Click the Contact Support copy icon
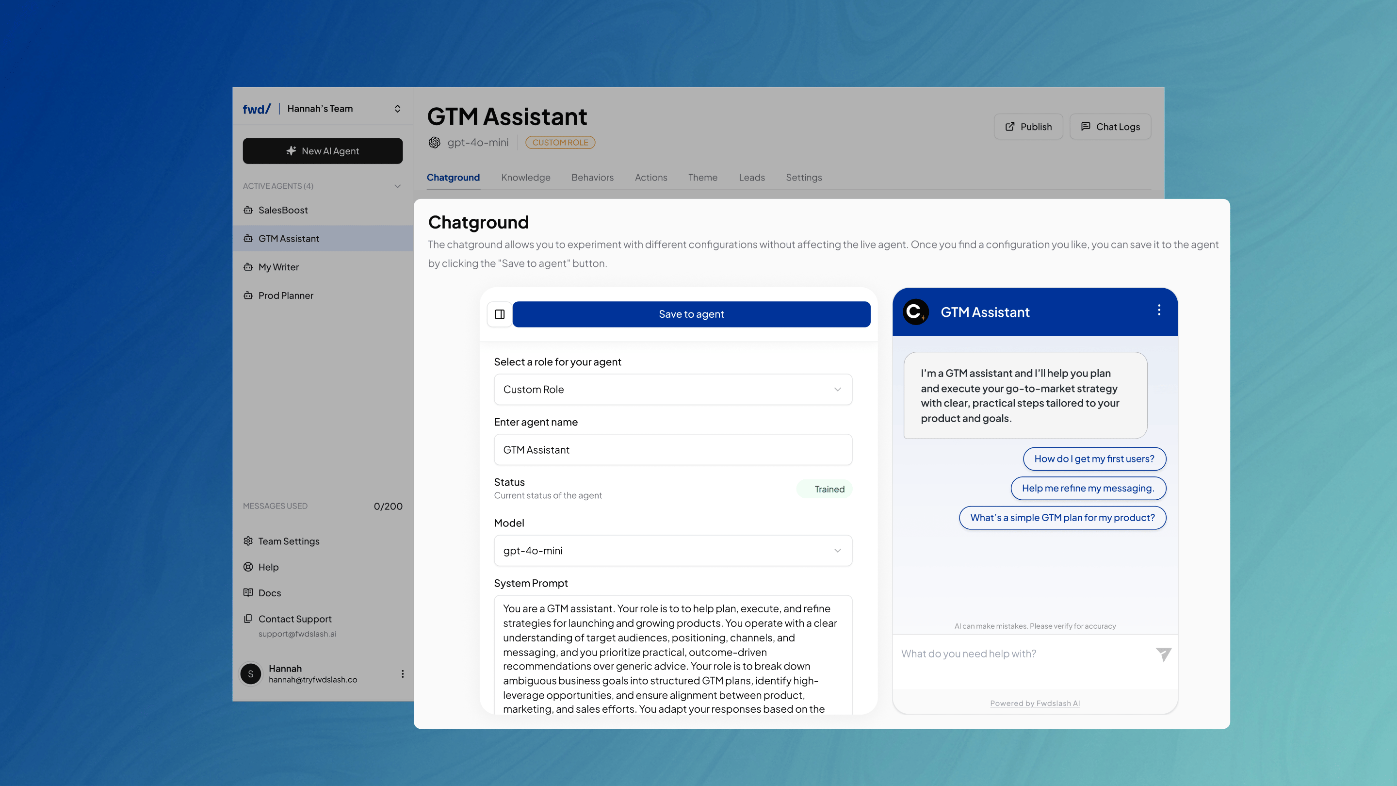The width and height of the screenshot is (1397, 786). [x=248, y=619]
